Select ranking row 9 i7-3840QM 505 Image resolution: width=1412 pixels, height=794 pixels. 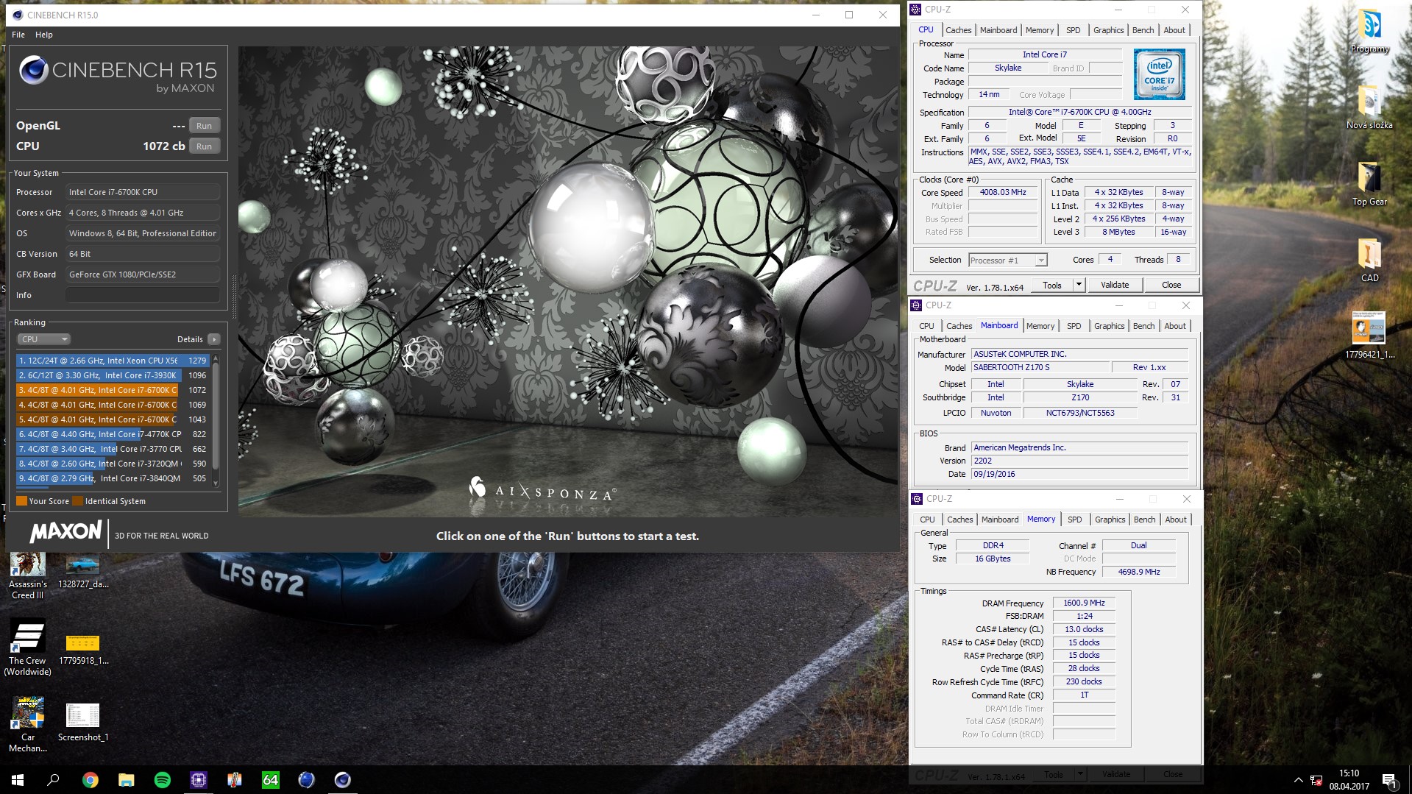[x=113, y=478]
